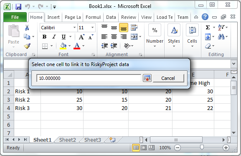This screenshot has width=241, height=156.
Task: Insert a new worksheet tab icon
Action: point(112,140)
